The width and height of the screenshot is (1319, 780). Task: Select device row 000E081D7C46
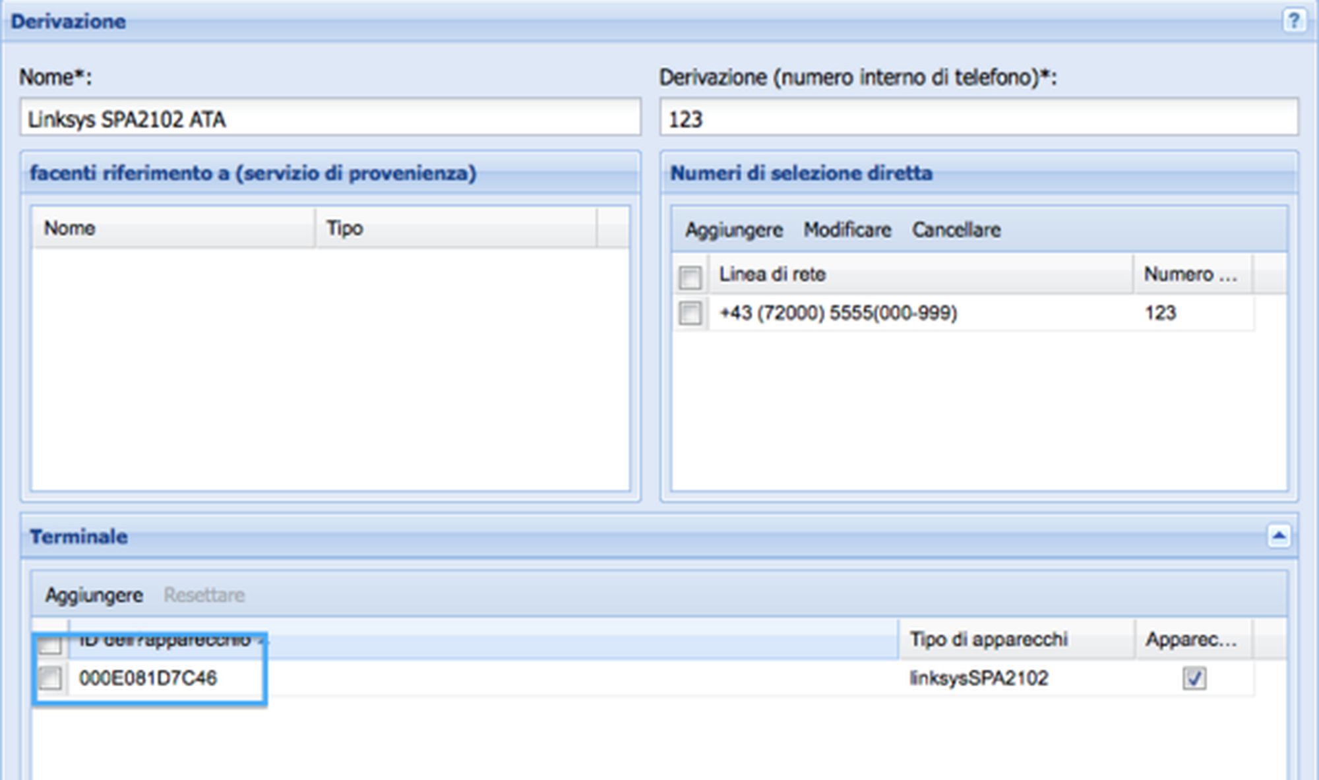click(148, 678)
